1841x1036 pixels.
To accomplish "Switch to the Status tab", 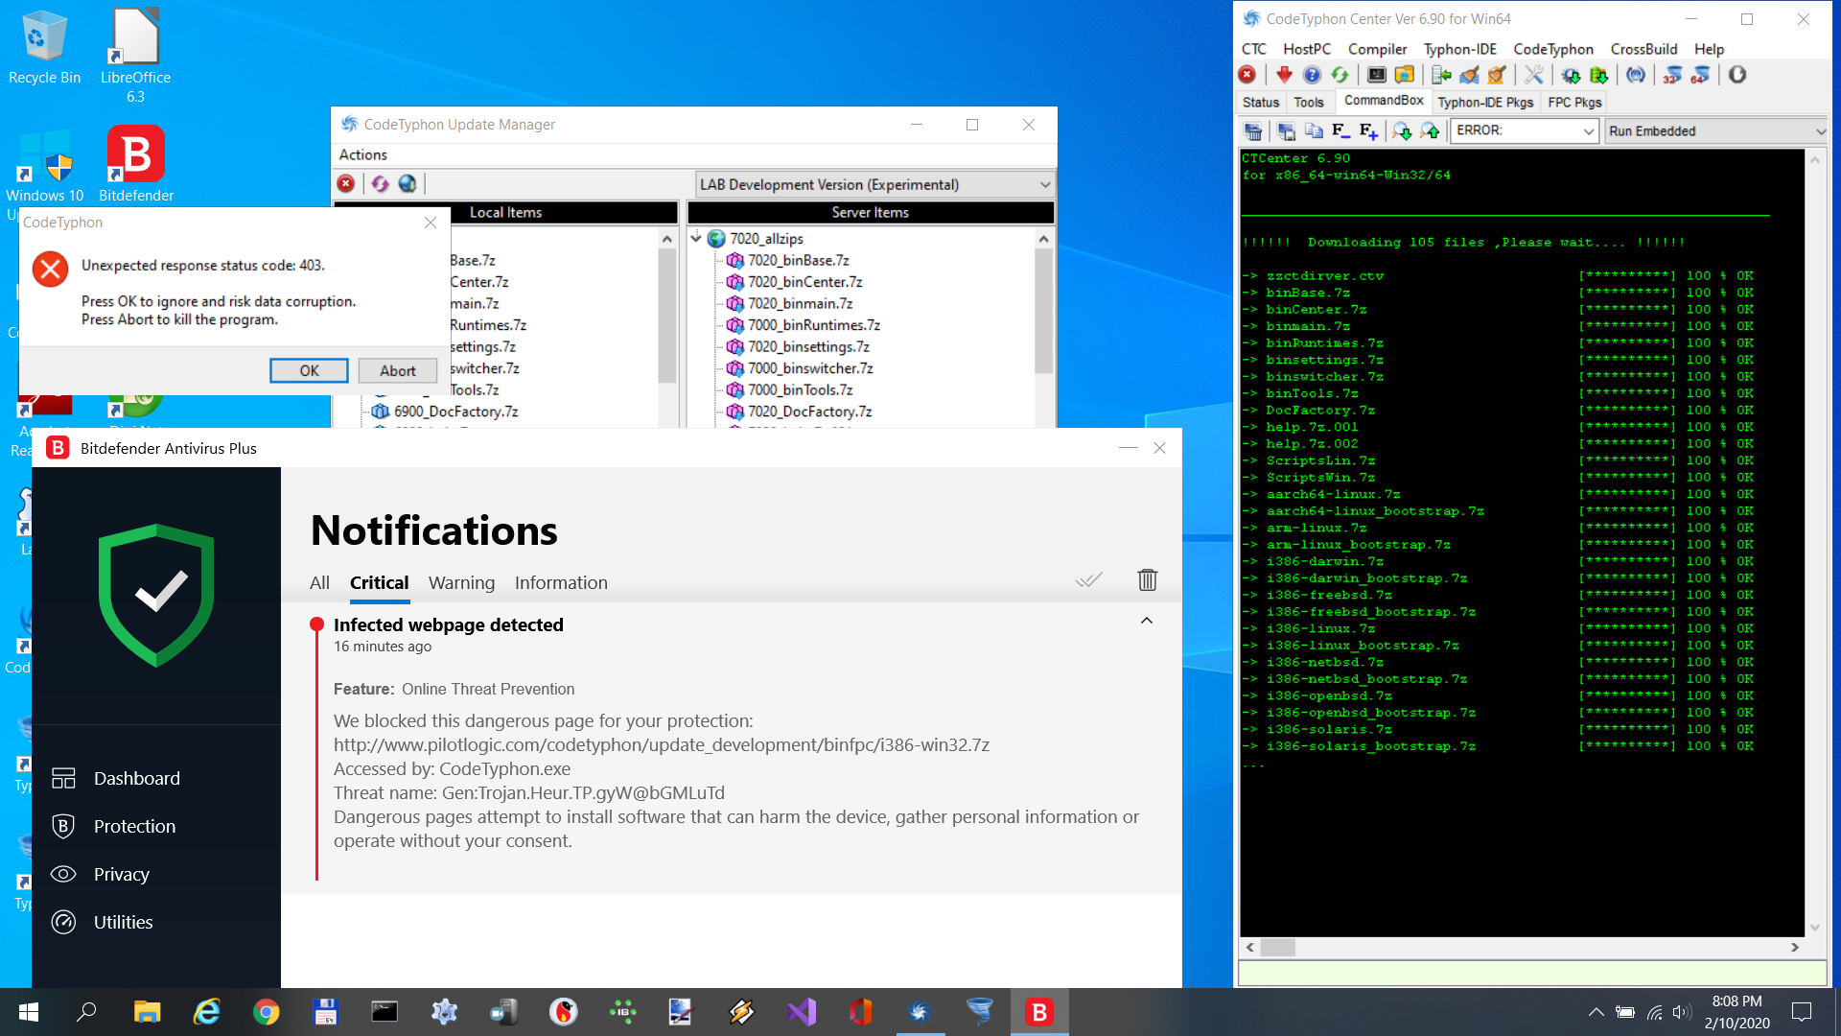I will tap(1261, 103).
